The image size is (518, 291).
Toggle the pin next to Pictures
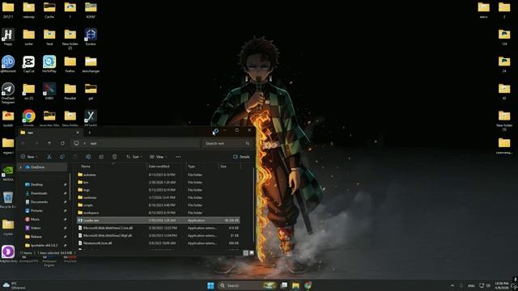(65, 210)
